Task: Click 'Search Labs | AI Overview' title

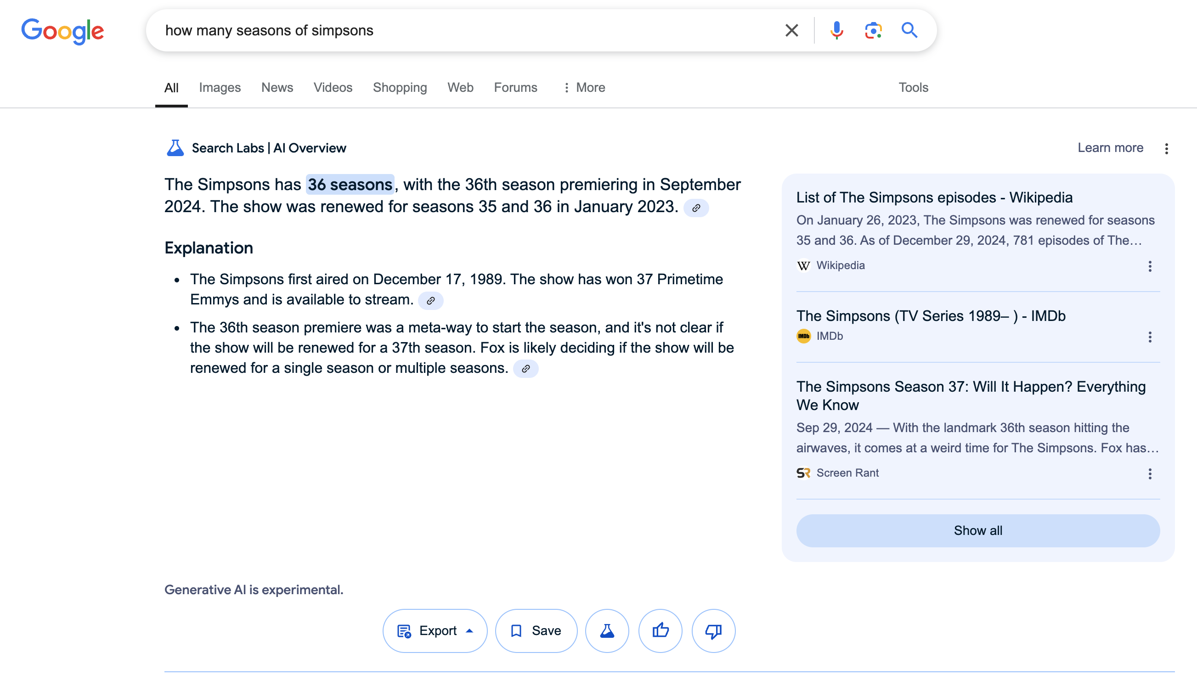Action: (x=269, y=148)
